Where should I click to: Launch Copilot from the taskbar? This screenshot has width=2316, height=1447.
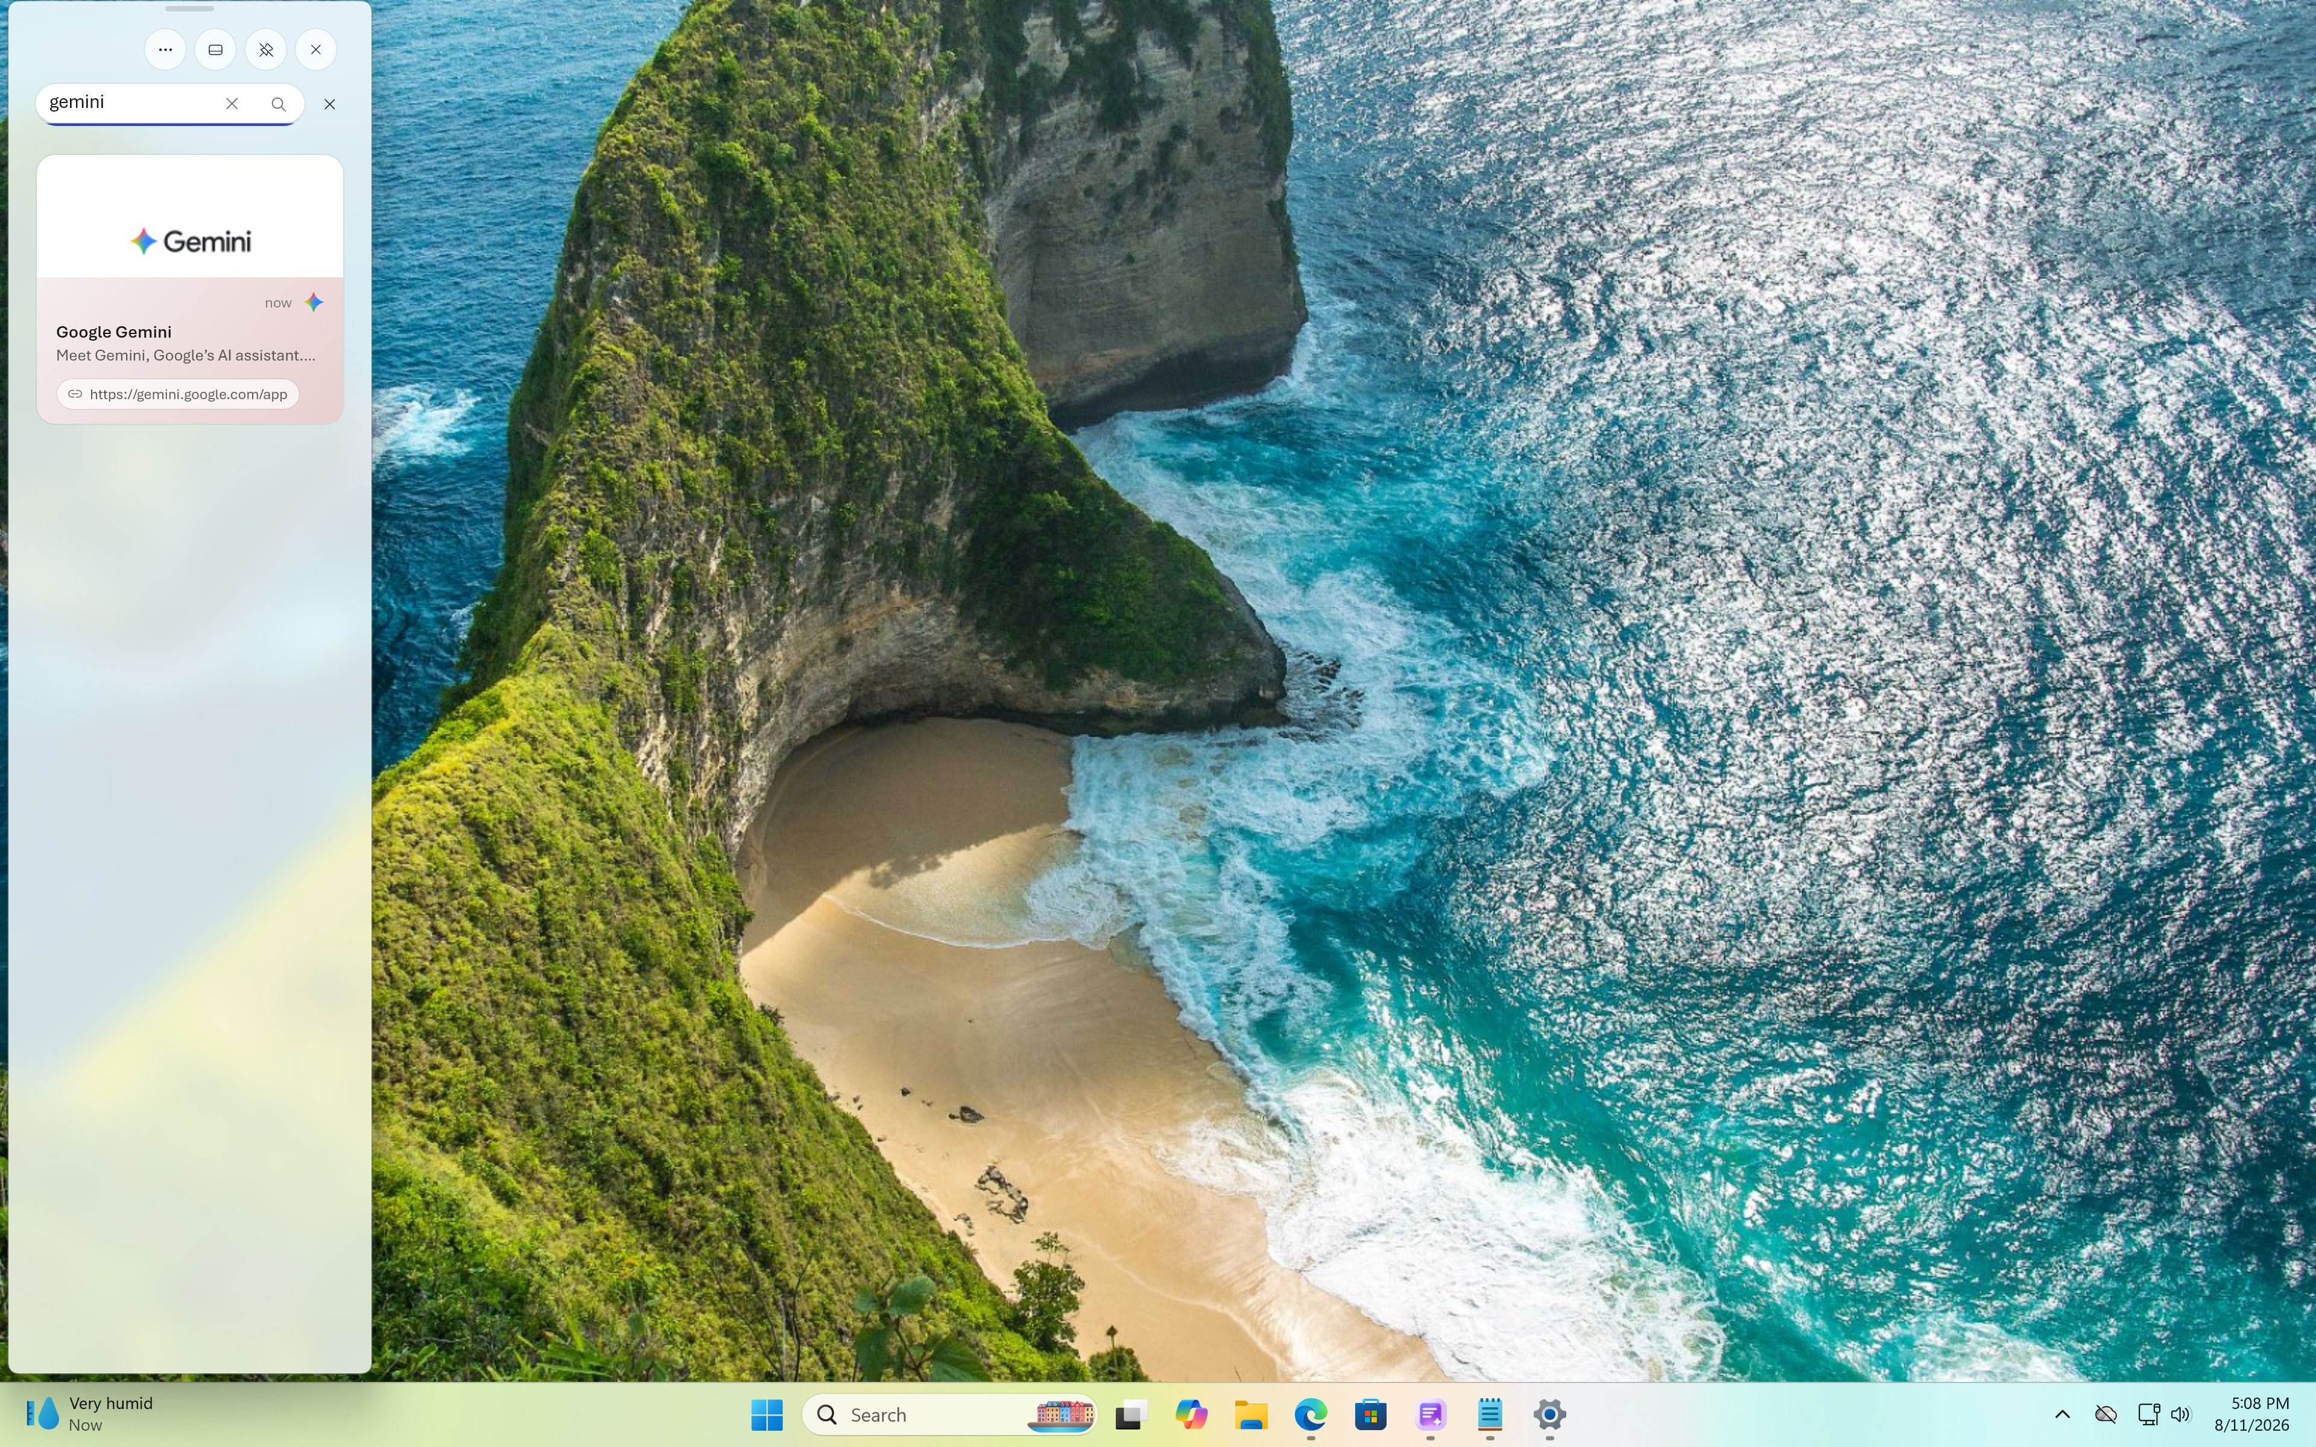1192,1414
